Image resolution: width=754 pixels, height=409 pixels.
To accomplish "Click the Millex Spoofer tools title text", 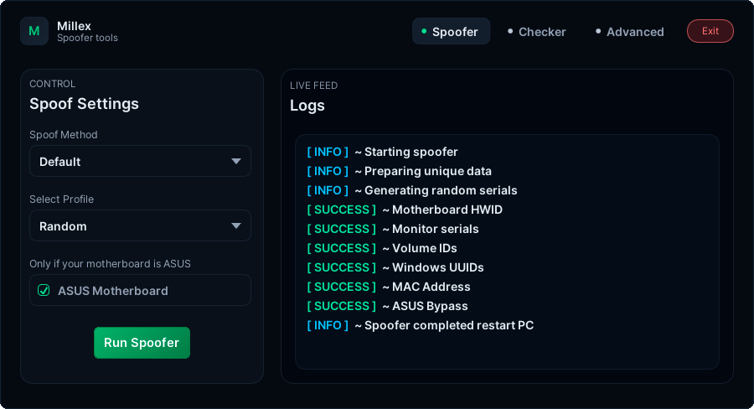I will point(86,32).
